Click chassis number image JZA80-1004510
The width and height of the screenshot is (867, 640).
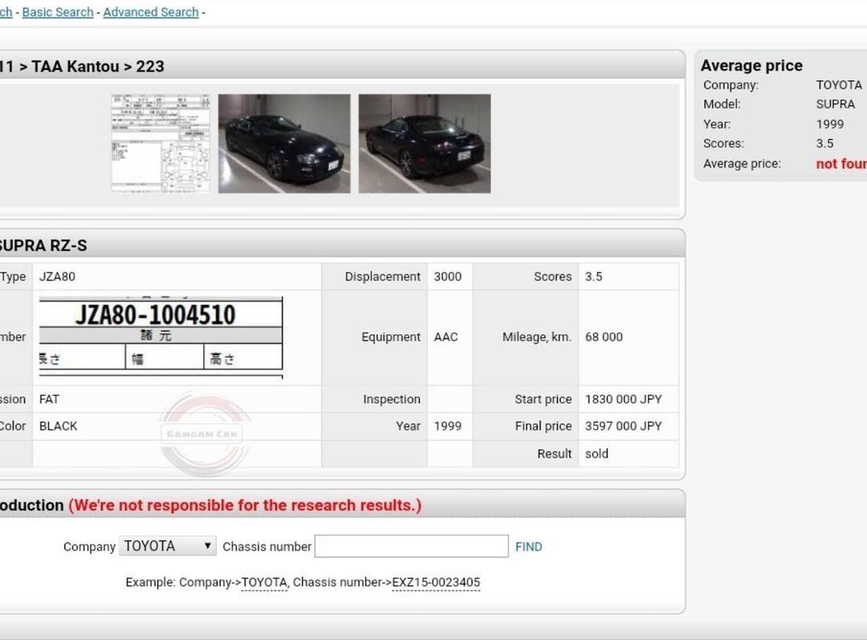click(161, 337)
